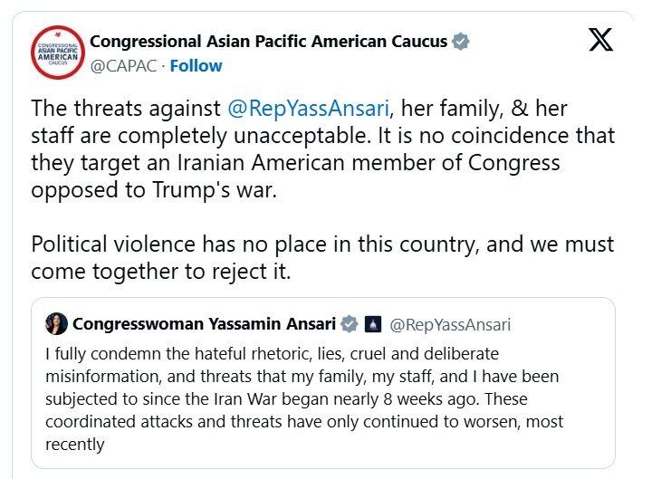The height and width of the screenshot is (479, 671).
Task: Click the CAPAC circular profile logo
Action: 58,53
